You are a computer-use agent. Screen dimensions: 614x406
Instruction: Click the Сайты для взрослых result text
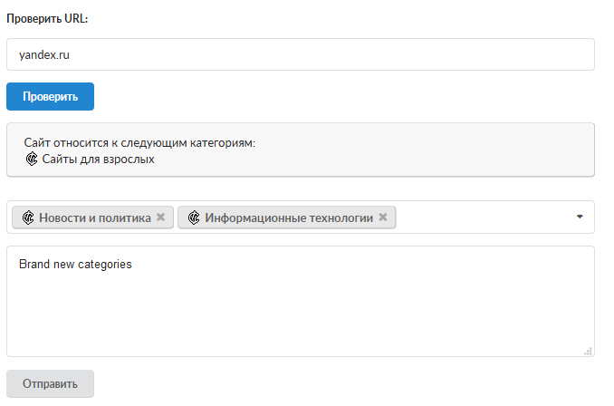[x=99, y=159]
